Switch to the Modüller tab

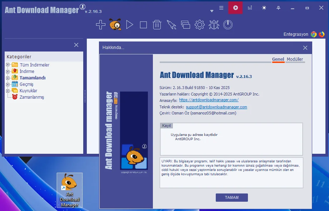295,59
